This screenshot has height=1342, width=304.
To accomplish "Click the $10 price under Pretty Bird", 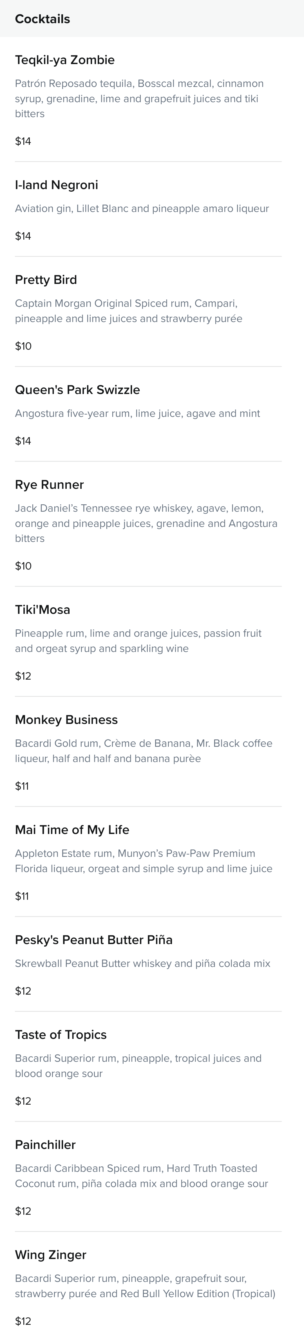I will coord(23,346).
